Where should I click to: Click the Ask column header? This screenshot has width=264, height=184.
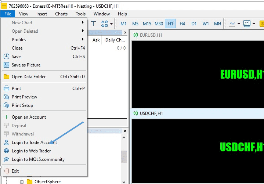point(96,40)
